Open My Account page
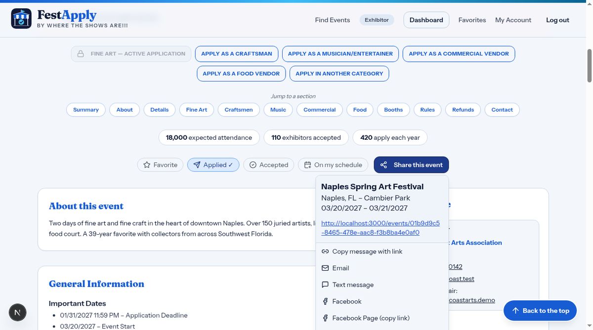 [513, 20]
